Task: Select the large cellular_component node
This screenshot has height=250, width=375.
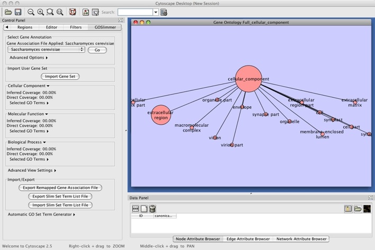Action: (x=248, y=79)
